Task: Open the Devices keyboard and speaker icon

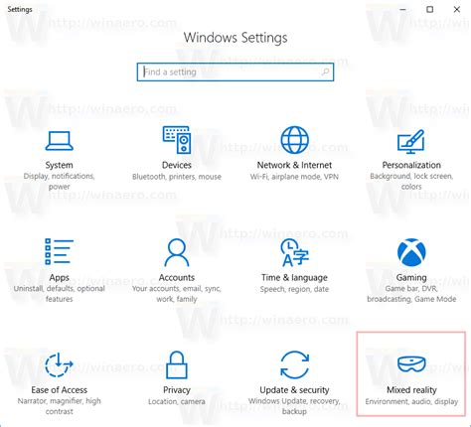Action: click(177, 140)
